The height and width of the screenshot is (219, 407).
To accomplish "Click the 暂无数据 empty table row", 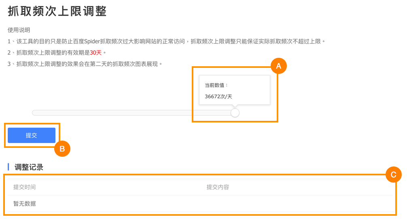I will [24, 204].
